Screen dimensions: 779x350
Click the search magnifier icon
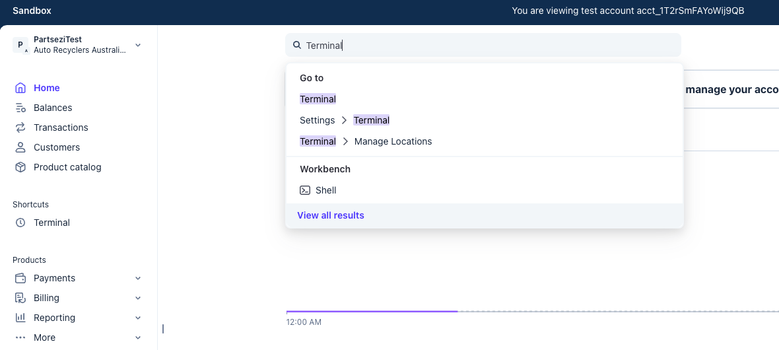tap(297, 46)
